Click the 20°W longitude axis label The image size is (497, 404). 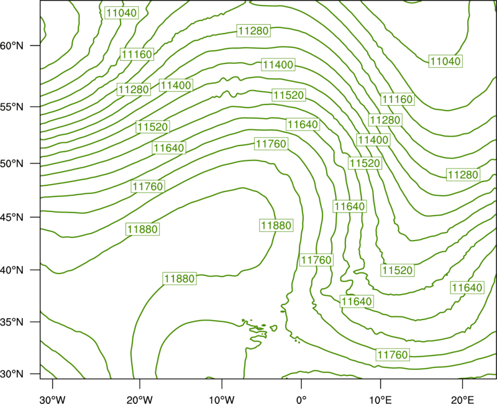pos(139,400)
